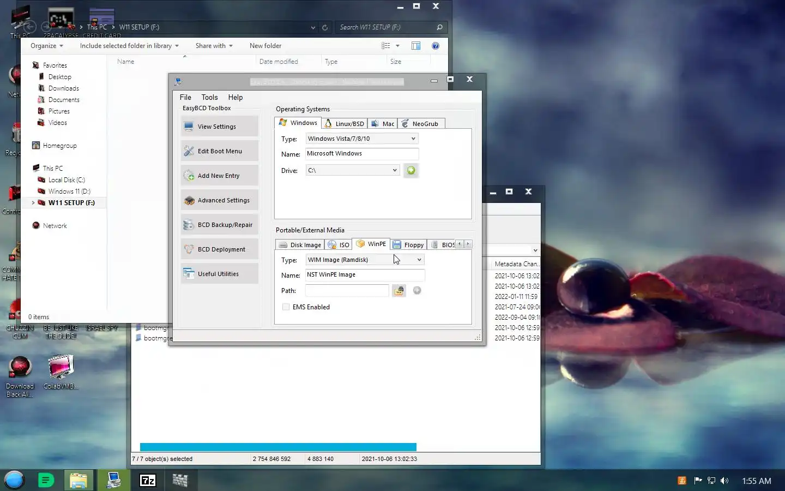Switch to ISO media tab
The width and height of the screenshot is (785, 491).
339,245
